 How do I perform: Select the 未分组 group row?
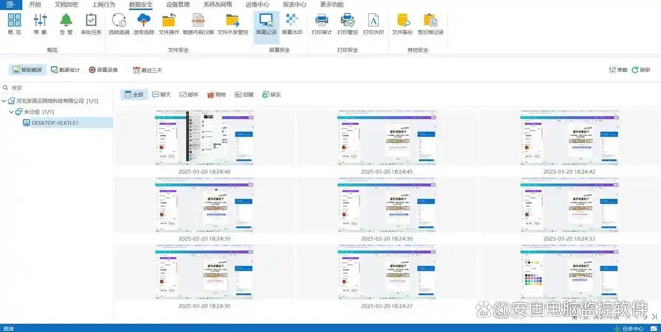[x=35, y=112]
